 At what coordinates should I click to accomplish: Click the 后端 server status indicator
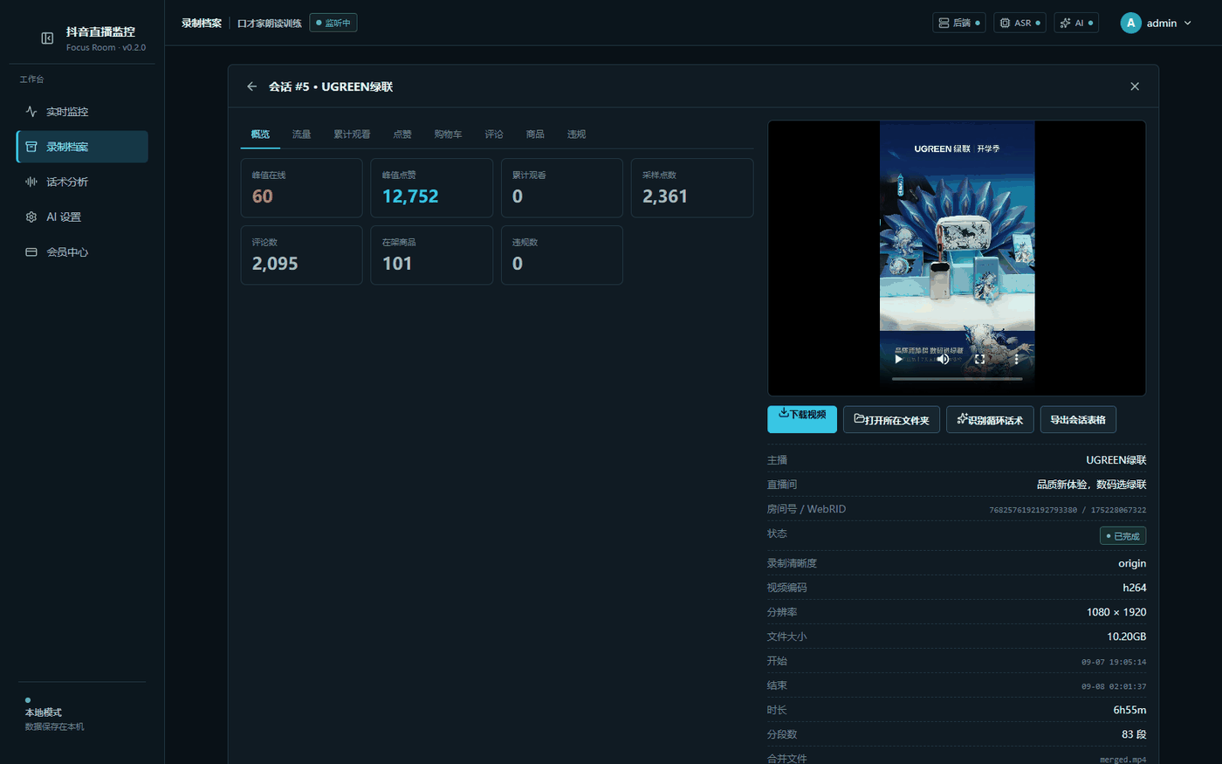tap(959, 23)
